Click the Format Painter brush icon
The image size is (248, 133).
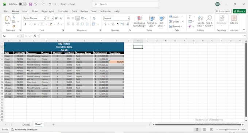14,26
